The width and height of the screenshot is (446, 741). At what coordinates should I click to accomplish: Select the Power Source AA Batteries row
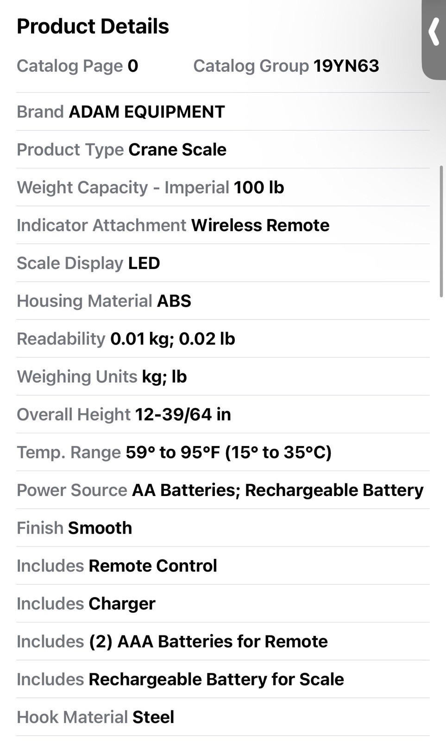tap(223, 490)
